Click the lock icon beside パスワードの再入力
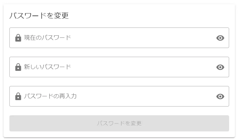The height and width of the screenshot is (139, 242). pyautogui.click(x=18, y=96)
